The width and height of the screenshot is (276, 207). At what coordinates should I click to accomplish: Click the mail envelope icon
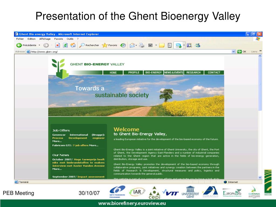pyautogui.click(x=132, y=45)
